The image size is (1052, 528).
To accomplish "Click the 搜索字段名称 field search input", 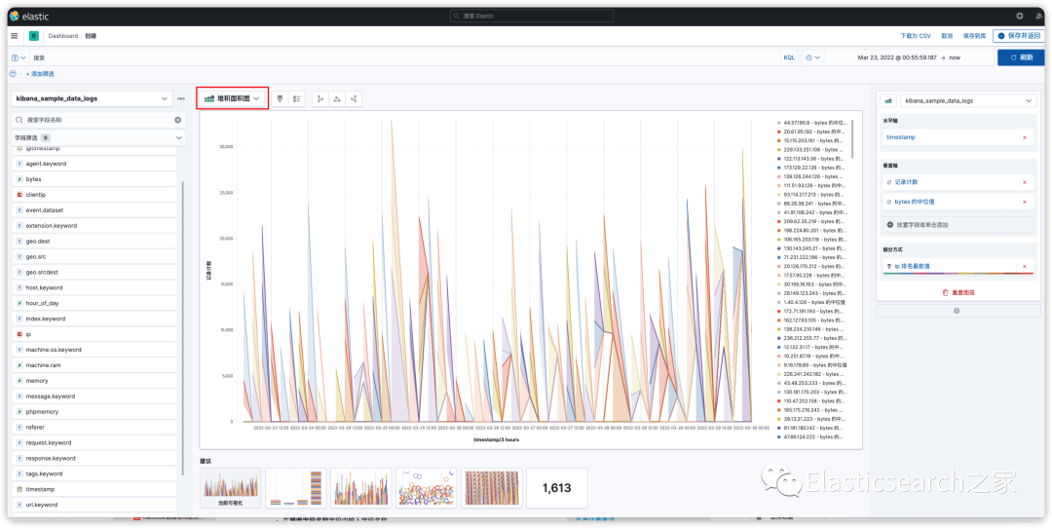I will click(x=98, y=120).
